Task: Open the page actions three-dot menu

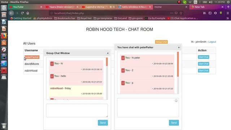Action: (x=171, y=13)
